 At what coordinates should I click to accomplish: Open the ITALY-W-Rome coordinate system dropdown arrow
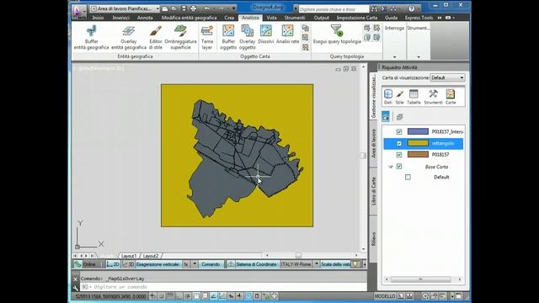click(317, 264)
